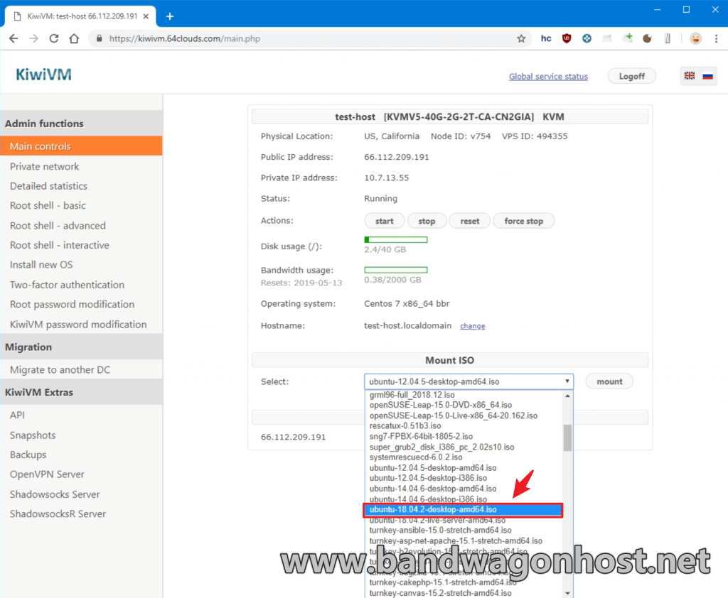Select ubuntu-18.04.2-desktop-amd64.iso option

464,509
